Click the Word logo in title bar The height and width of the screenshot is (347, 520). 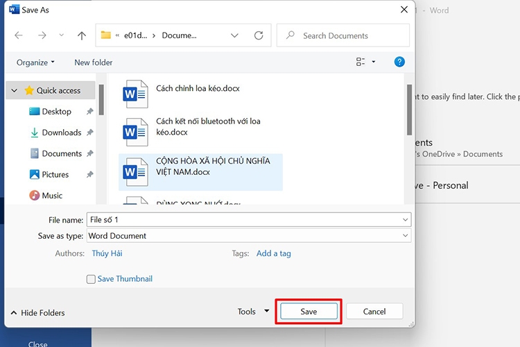pyautogui.click(x=14, y=10)
